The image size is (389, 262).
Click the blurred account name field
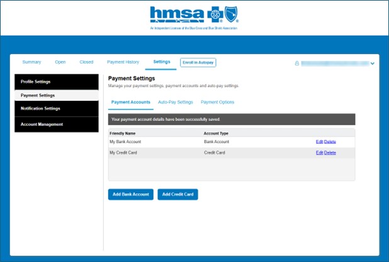[x=335, y=64]
